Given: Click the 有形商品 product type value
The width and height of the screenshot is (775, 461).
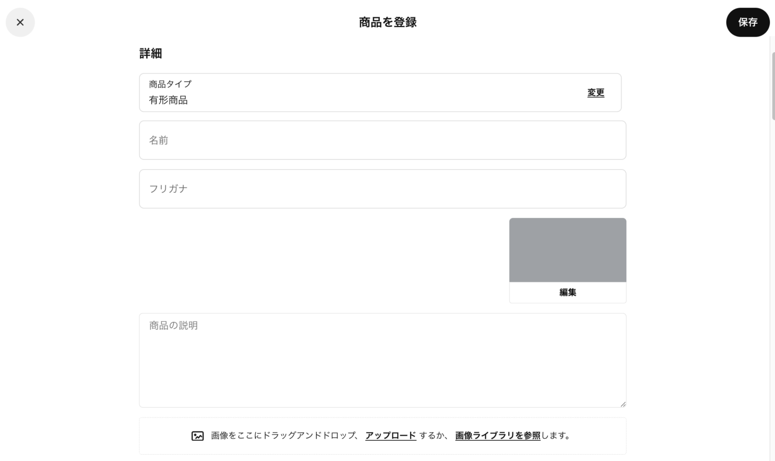Looking at the screenshot, I should click(x=168, y=100).
